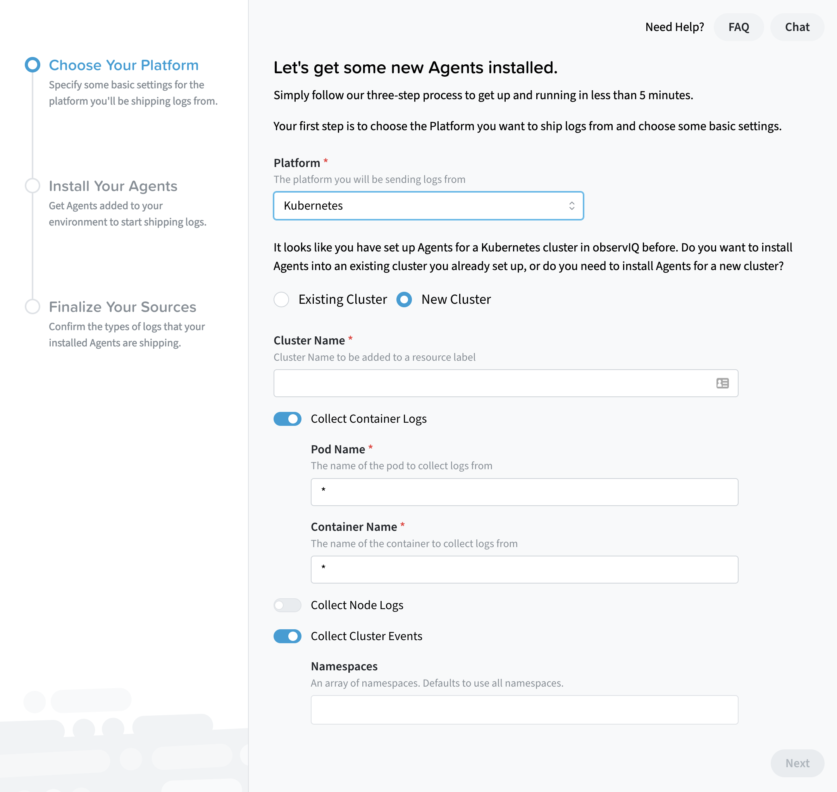Click the Finalize Your Sources step circle
Viewport: 837px width, 792px height.
click(x=33, y=306)
